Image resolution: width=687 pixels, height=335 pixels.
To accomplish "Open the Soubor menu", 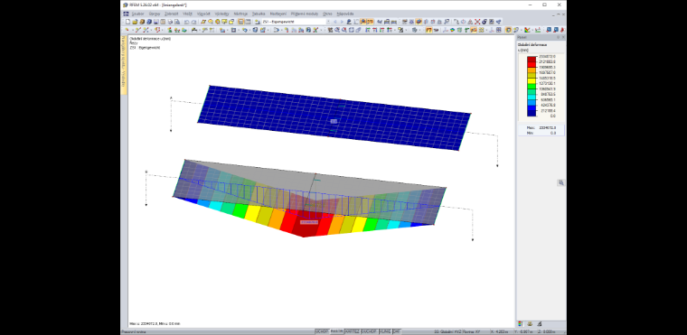I will point(137,14).
